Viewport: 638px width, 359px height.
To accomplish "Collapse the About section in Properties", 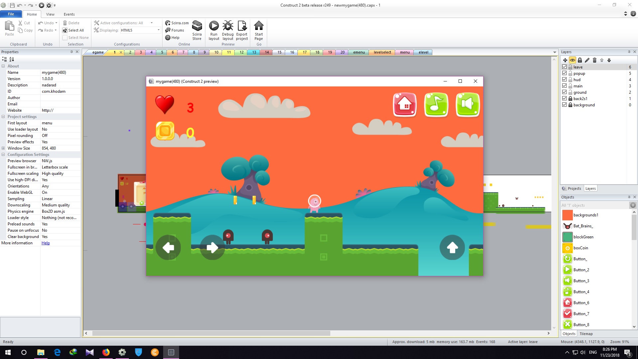I will point(3,66).
